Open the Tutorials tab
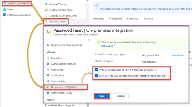The image size is (192, 107). pyautogui.click(x=148, y=19)
